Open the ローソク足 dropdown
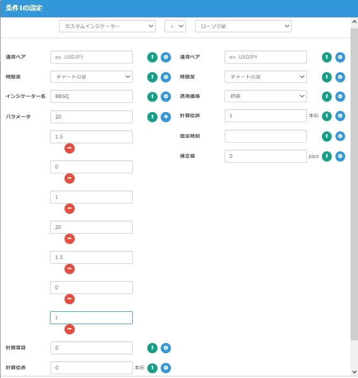This screenshot has height=378, width=358. coord(244,26)
